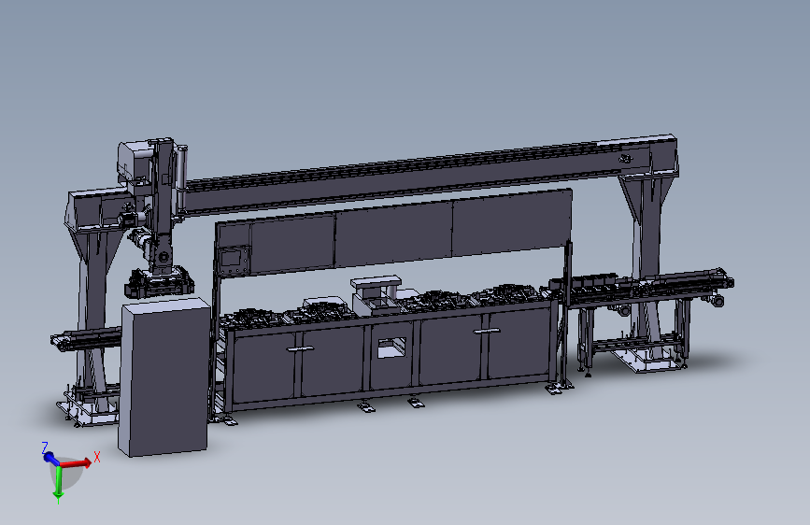Click the green Y axis arrow of the triad
The width and height of the screenshot is (810, 525).
tap(58, 483)
